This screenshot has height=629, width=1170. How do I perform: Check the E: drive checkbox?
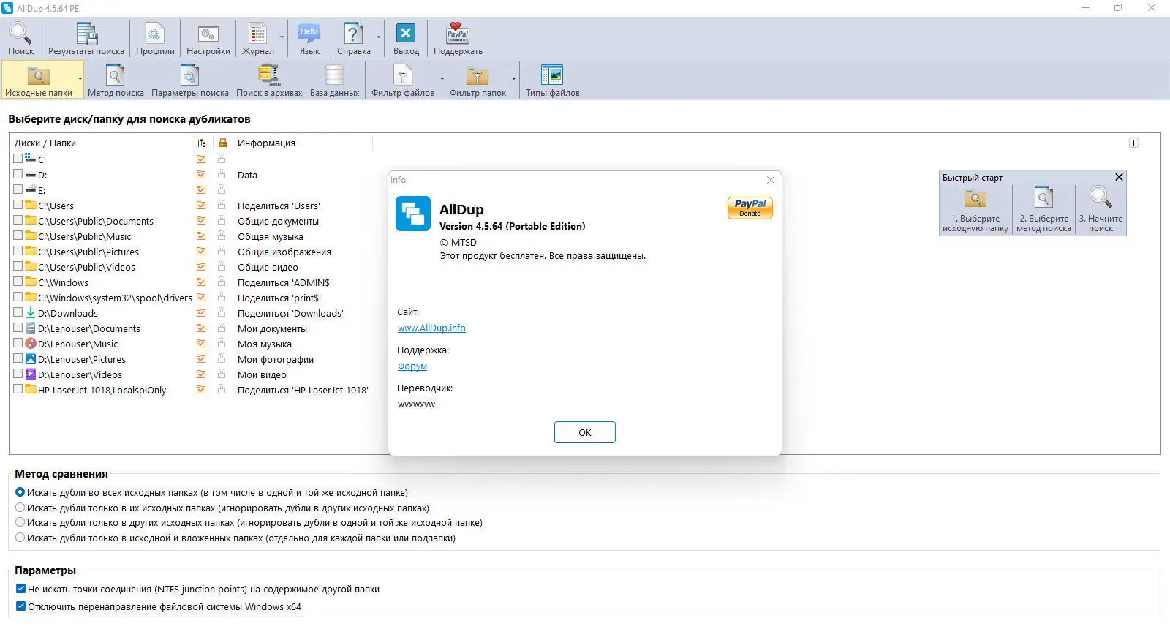coord(18,189)
